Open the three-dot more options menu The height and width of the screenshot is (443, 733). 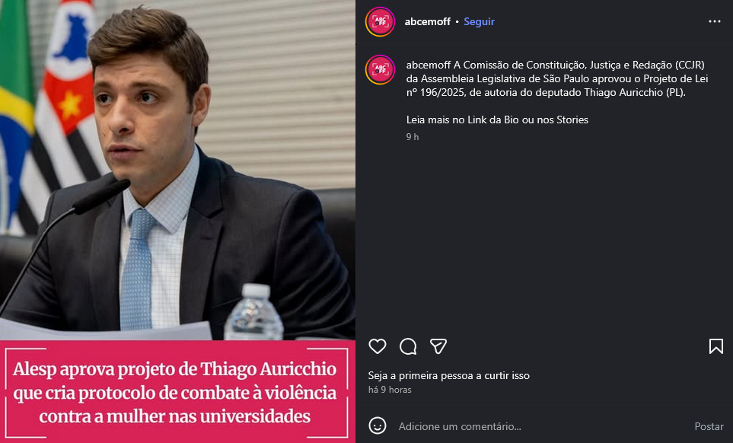[714, 21]
